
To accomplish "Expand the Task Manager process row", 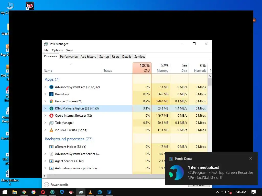I will coord(45,123).
